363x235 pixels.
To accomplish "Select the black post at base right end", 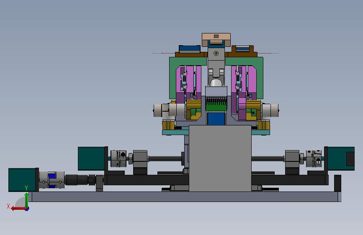I will tap(337, 183).
